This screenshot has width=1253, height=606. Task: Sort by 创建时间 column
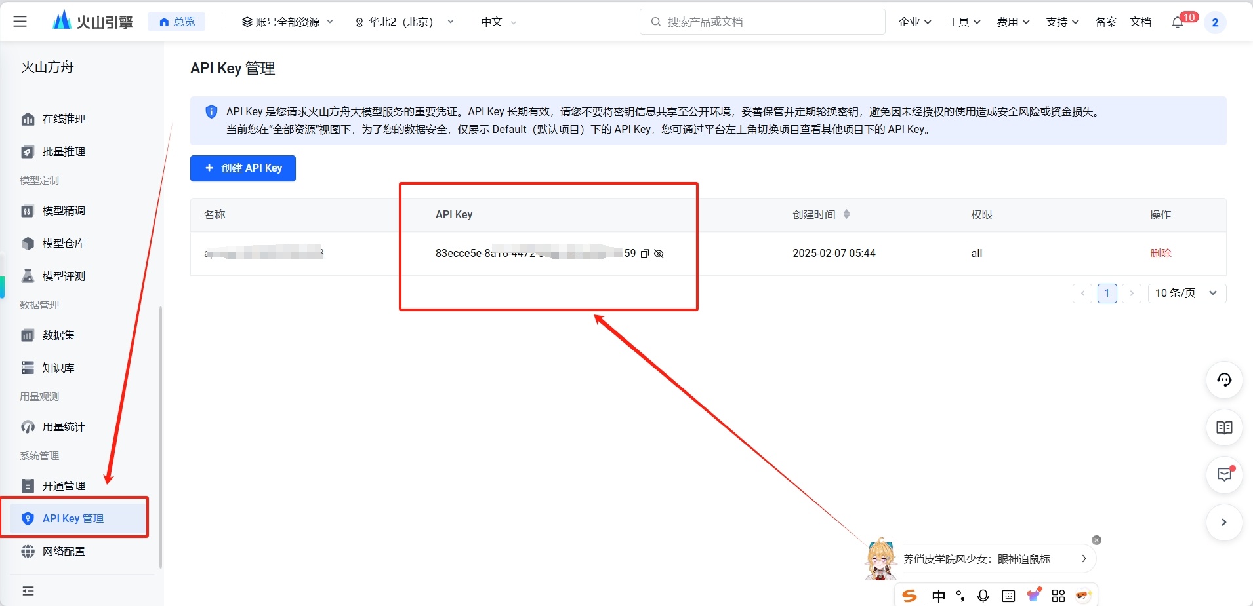pyautogui.click(x=846, y=214)
